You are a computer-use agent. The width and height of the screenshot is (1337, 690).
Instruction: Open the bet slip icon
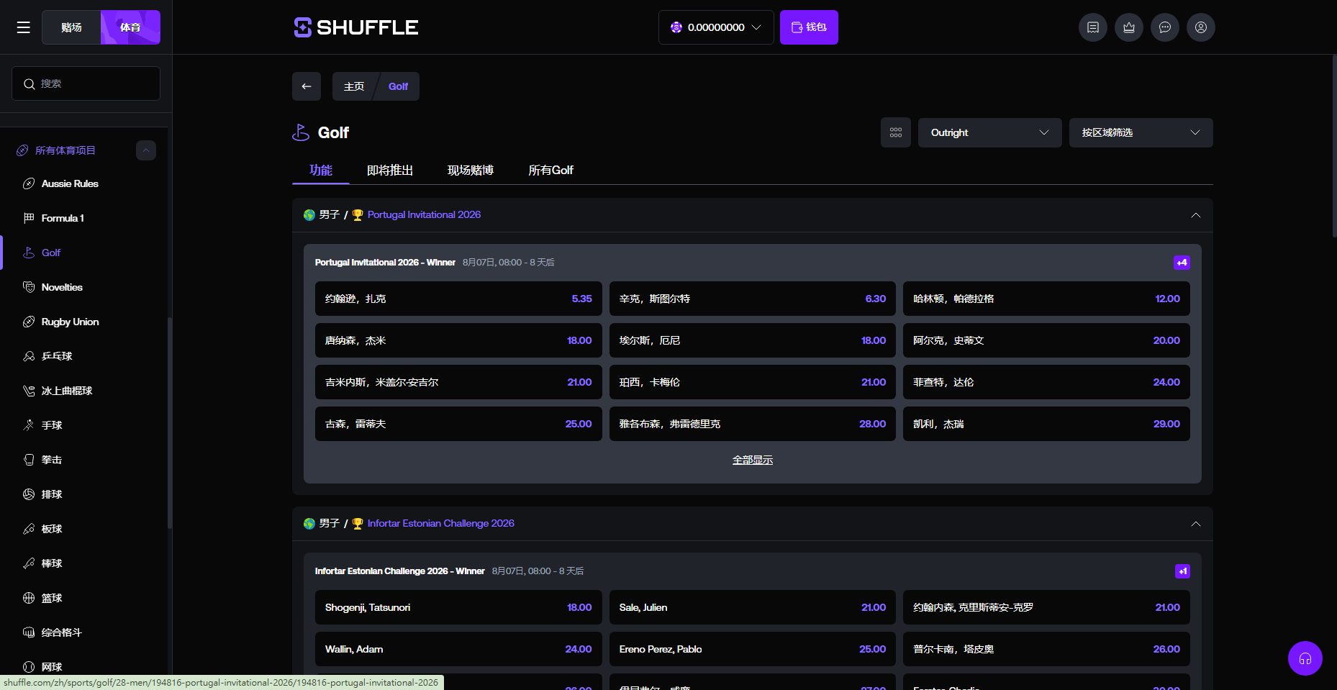pyautogui.click(x=1093, y=27)
